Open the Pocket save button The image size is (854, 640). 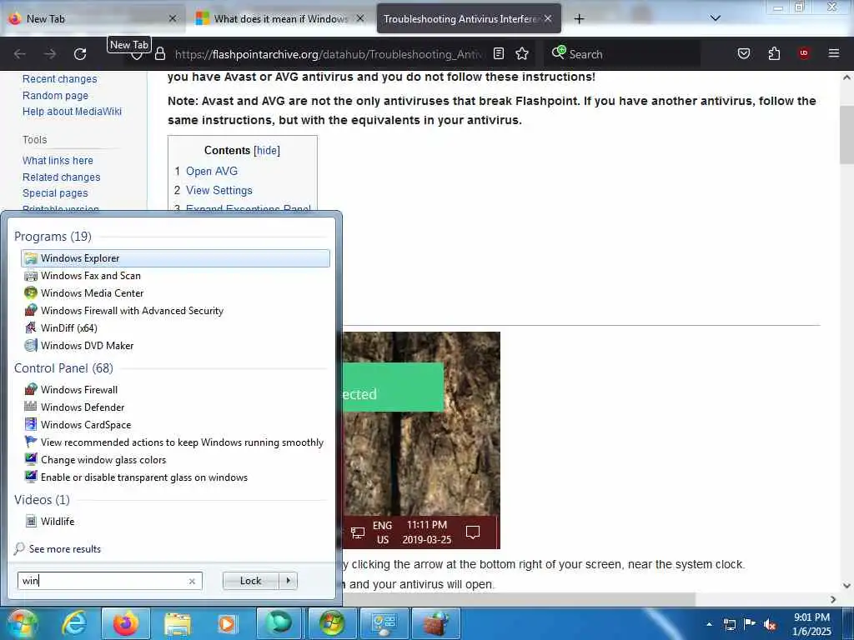click(743, 53)
